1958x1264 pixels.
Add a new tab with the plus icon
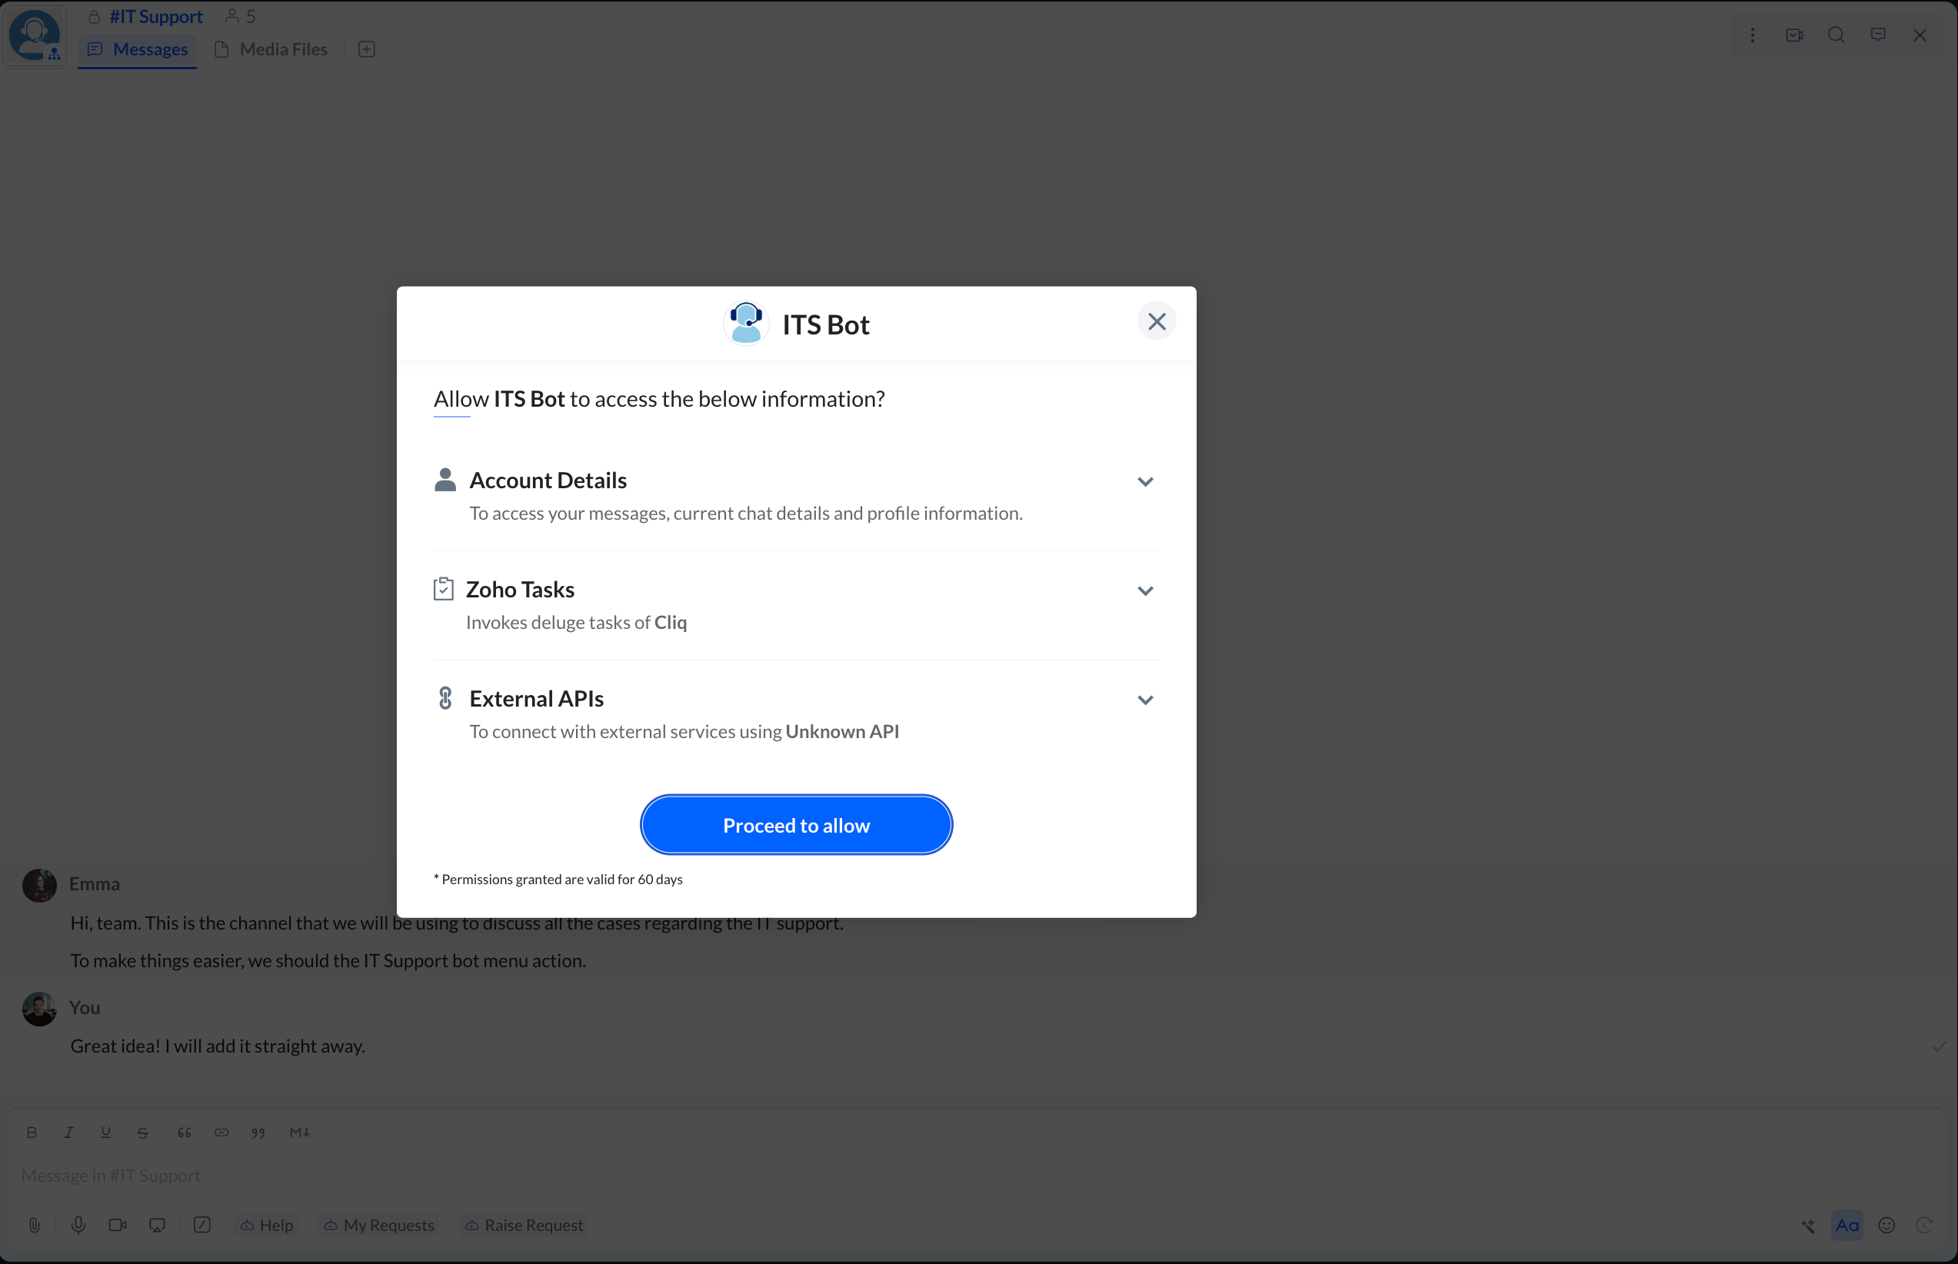point(367,49)
